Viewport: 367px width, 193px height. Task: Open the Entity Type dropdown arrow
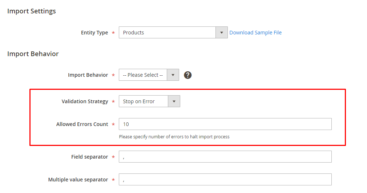point(221,33)
